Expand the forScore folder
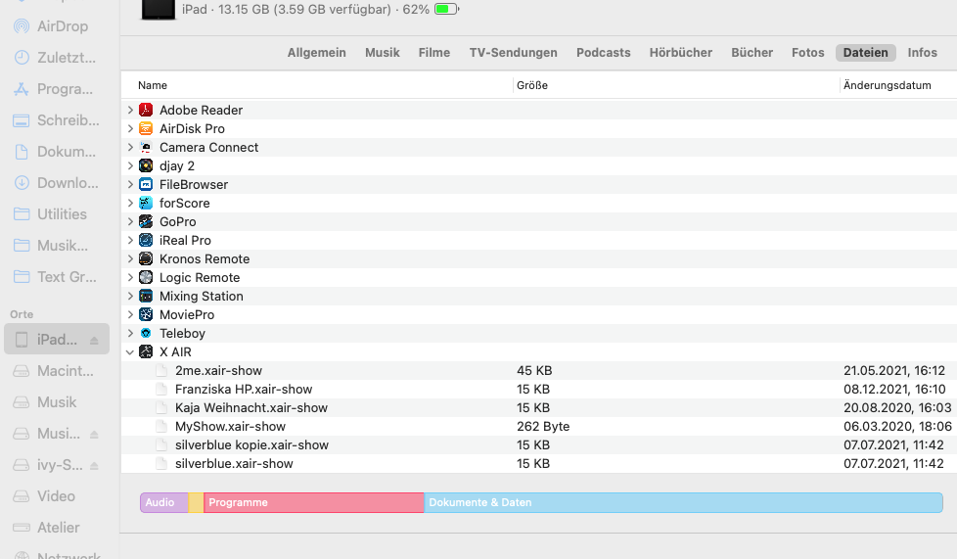The width and height of the screenshot is (957, 559). [x=130, y=203]
